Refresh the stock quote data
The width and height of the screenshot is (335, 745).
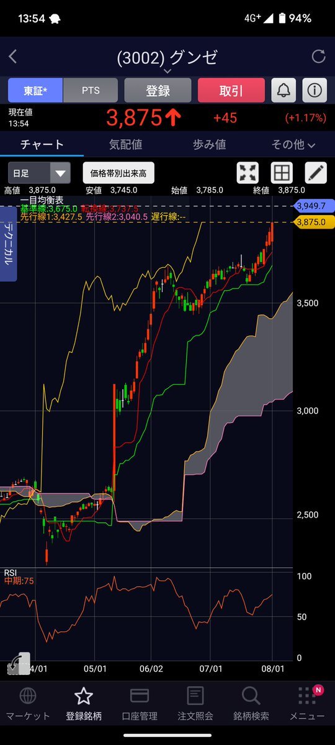click(318, 57)
